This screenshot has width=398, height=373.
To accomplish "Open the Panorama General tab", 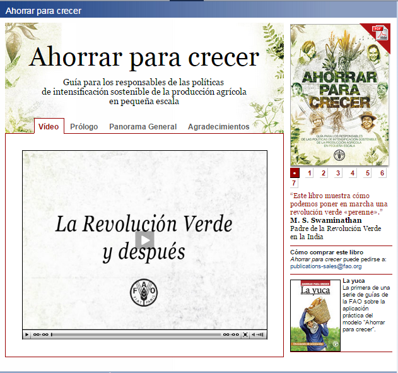I will click(143, 126).
